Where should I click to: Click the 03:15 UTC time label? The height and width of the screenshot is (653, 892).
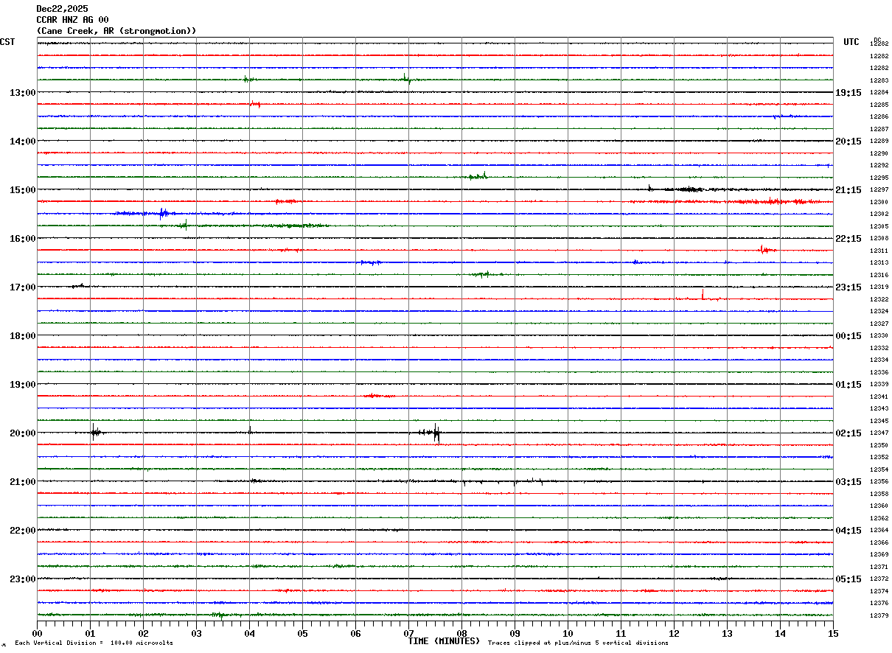(849, 481)
